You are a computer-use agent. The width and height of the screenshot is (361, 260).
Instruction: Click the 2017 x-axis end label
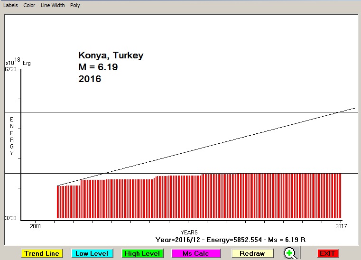click(341, 225)
